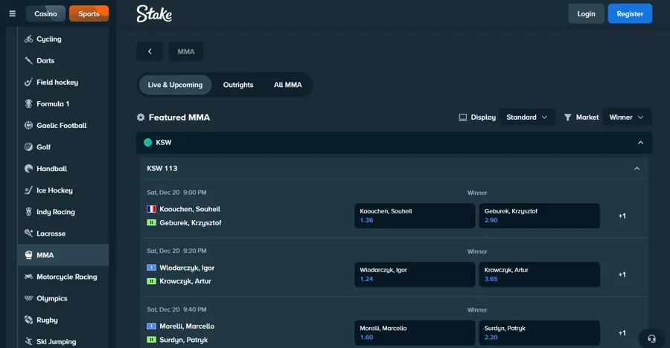670x348 pixels.
Task: Click the Stake logo
Action: (154, 13)
